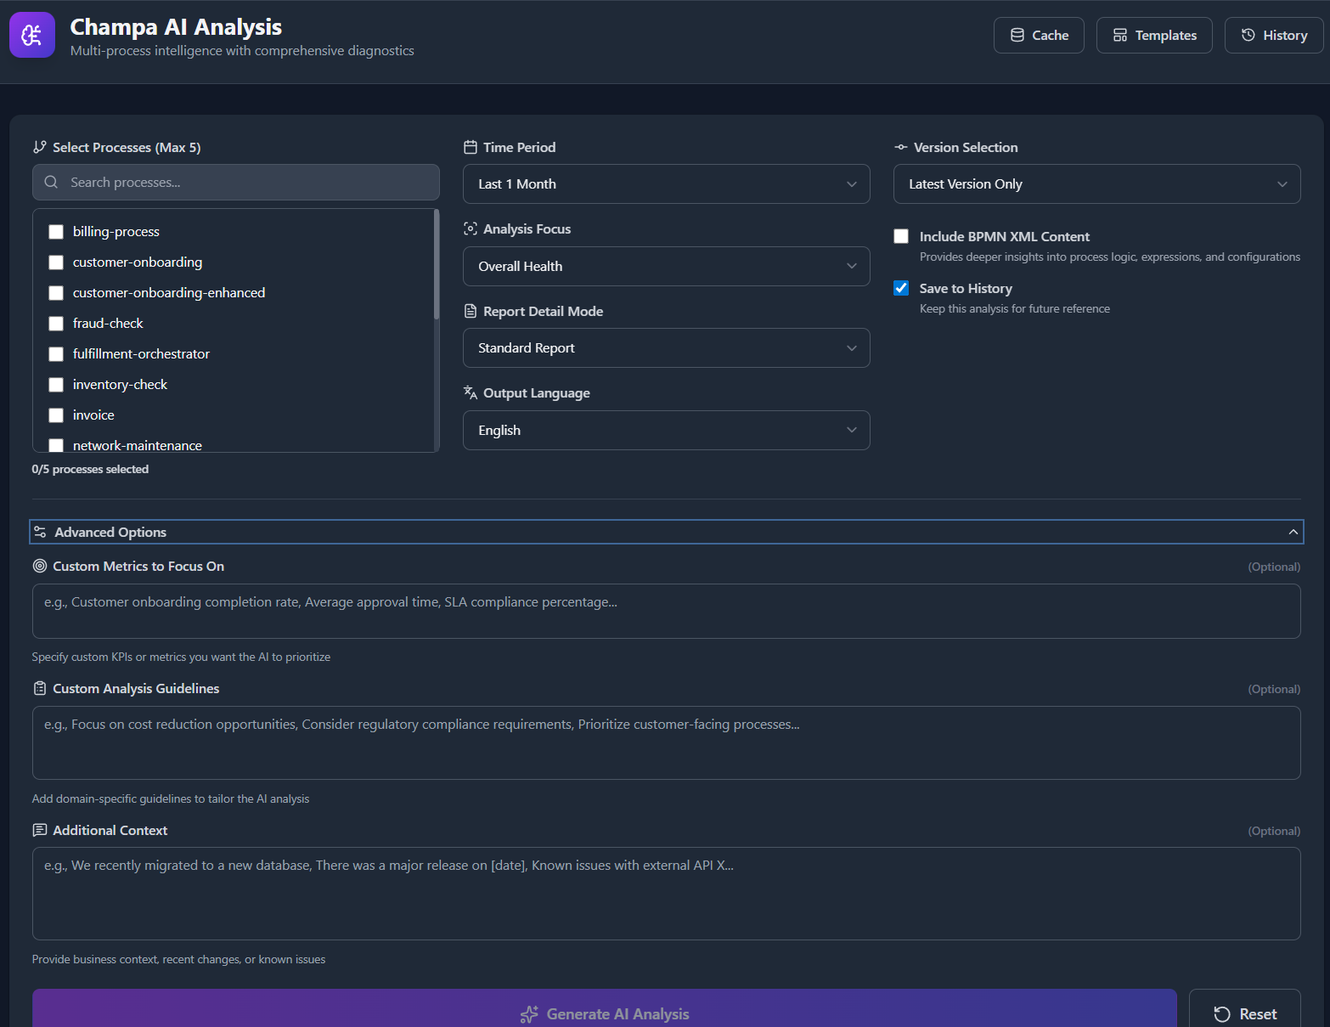Click the layout icon on Templates button
This screenshot has height=1027, width=1330.
1119,35
